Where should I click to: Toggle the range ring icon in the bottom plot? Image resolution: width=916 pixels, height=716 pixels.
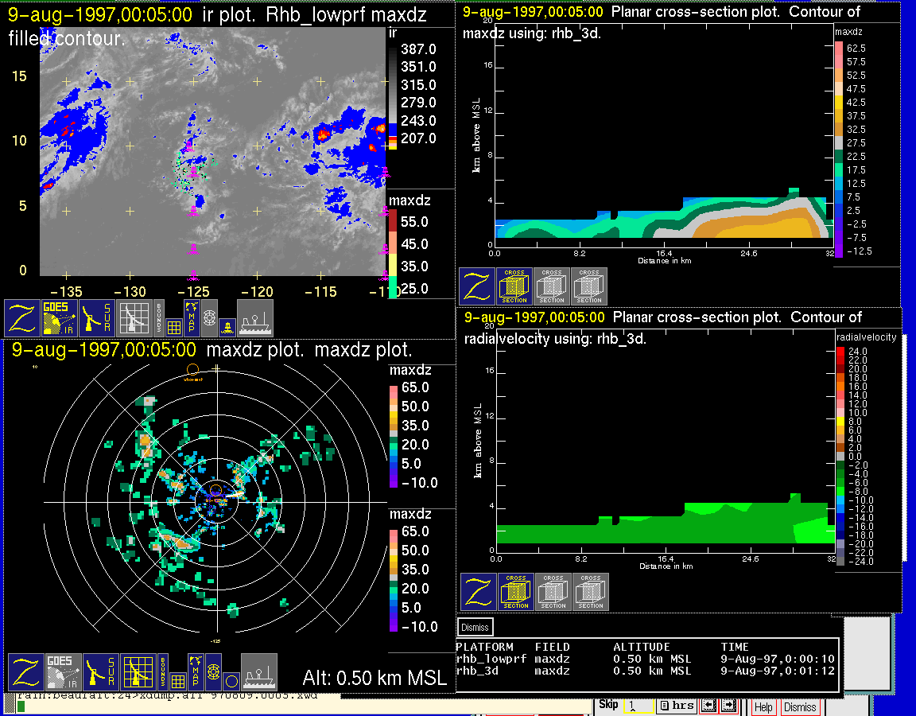(x=213, y=672)
